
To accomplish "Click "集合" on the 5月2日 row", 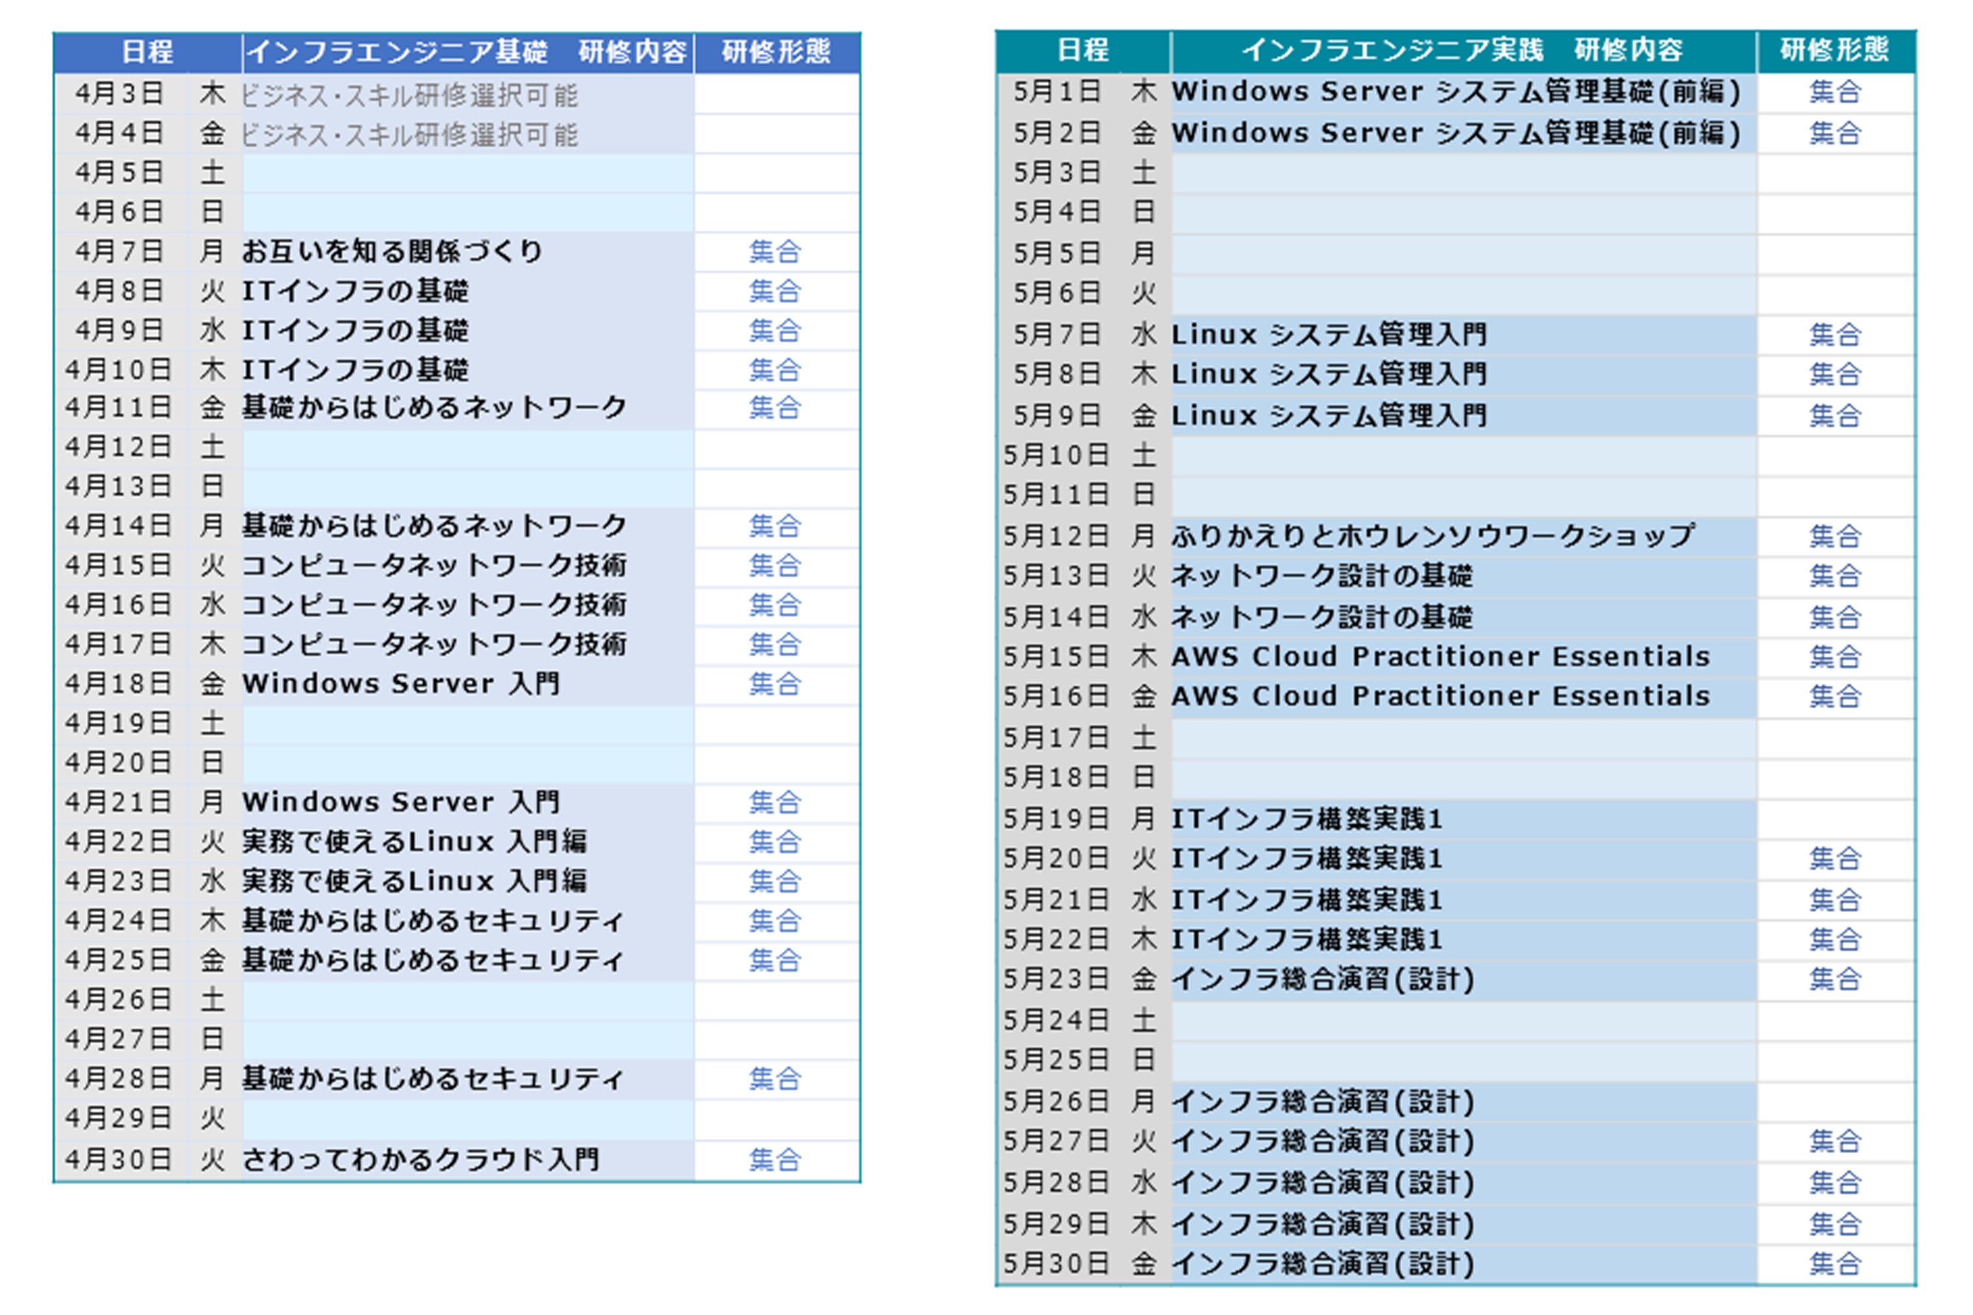I will (x=1836, y=133).
